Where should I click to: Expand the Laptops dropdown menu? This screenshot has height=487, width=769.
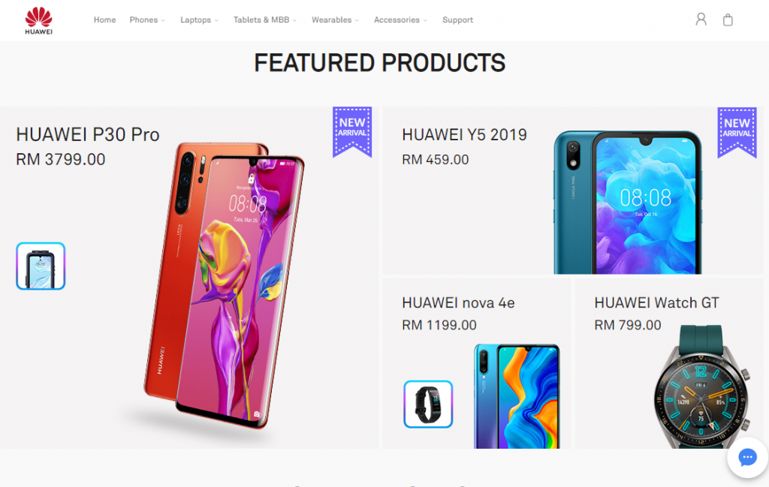(x=199, y=20)
